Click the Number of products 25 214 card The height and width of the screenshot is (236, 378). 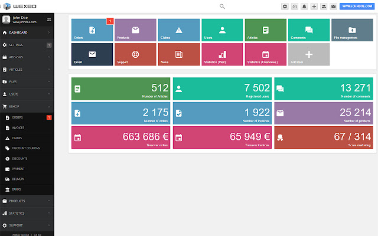pos(324,113)
